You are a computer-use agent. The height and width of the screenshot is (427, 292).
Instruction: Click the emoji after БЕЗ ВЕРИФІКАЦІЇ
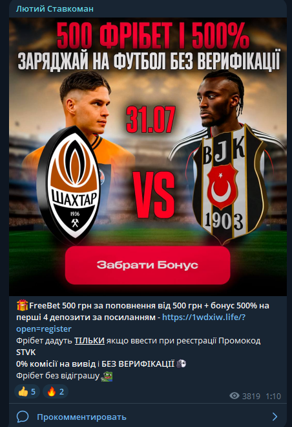click(181, 364)
